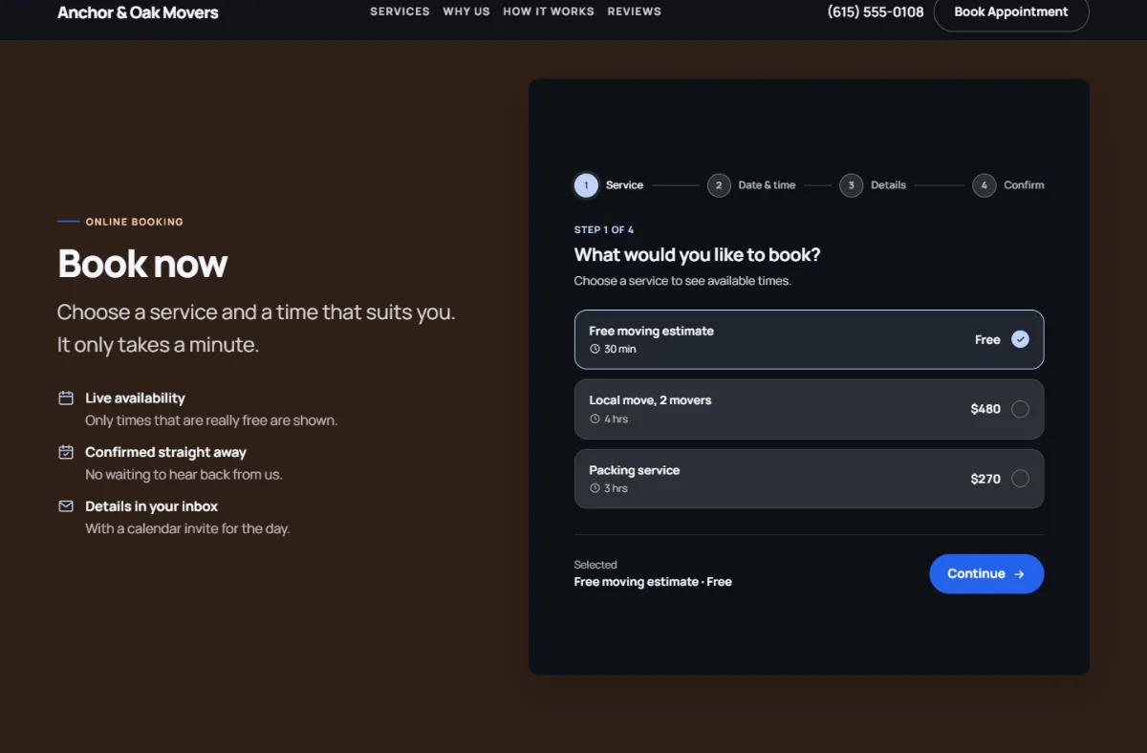The image size is (1147, 753).
Task: Click the "Free moving estimate" card title
Action: click(x=651, y=331)
